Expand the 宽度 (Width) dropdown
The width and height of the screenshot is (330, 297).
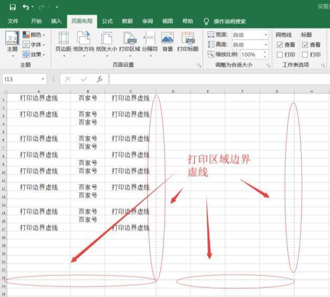[266, 35]
